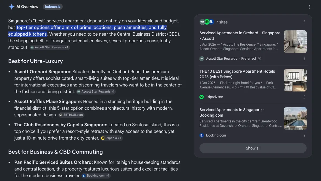The image size is (321, 181).
Task: Click the Booking.com rooftop pool thumbnail
Action: (x=295, y=119)
